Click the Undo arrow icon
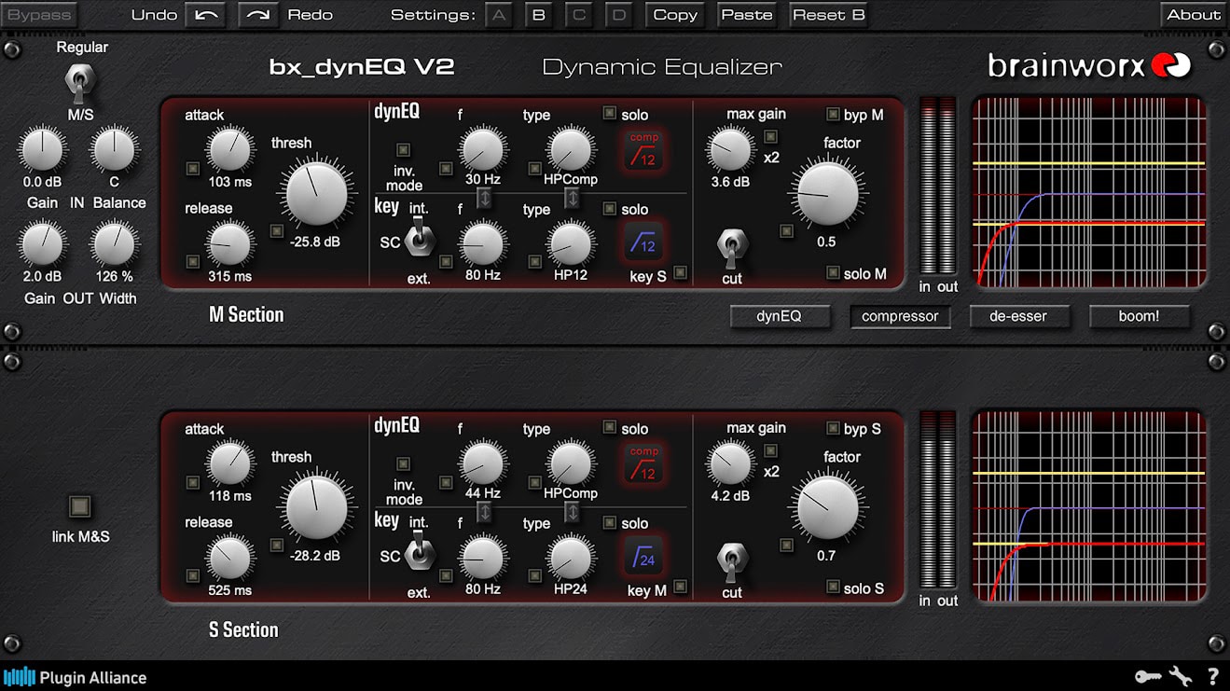The height and width of the screenshot is (691, 1230). coord(205,14)
